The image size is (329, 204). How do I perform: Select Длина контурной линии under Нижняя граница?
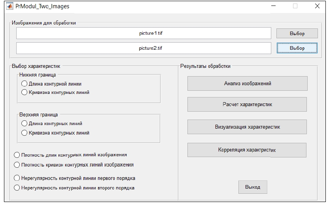click(x=24, y=84)
